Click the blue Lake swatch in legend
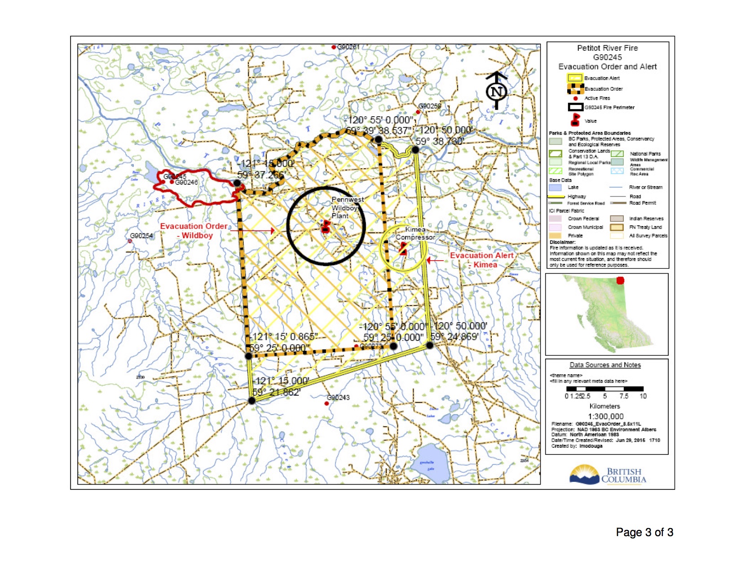Viewport: 741px width, 572px height. tap(555, 188)
